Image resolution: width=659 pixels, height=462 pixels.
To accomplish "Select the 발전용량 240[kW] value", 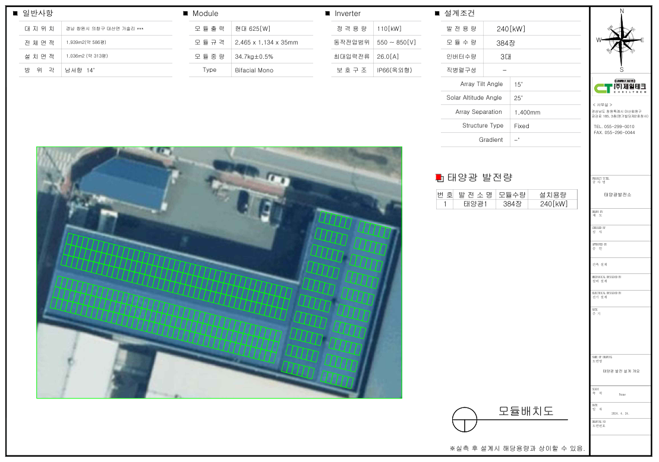I will pyautogui.click(x=511, y=28).
